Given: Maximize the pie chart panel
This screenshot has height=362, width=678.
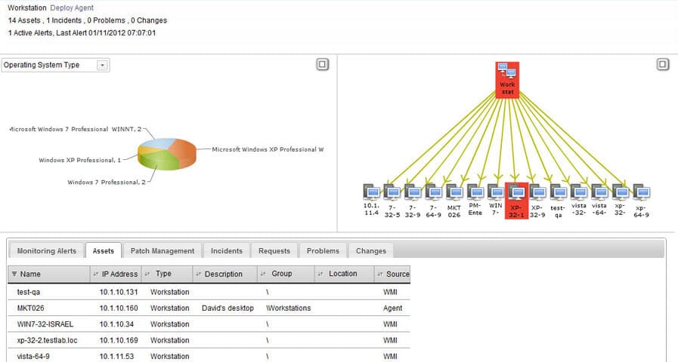Looking at the screenshot, I should [322, 65].
